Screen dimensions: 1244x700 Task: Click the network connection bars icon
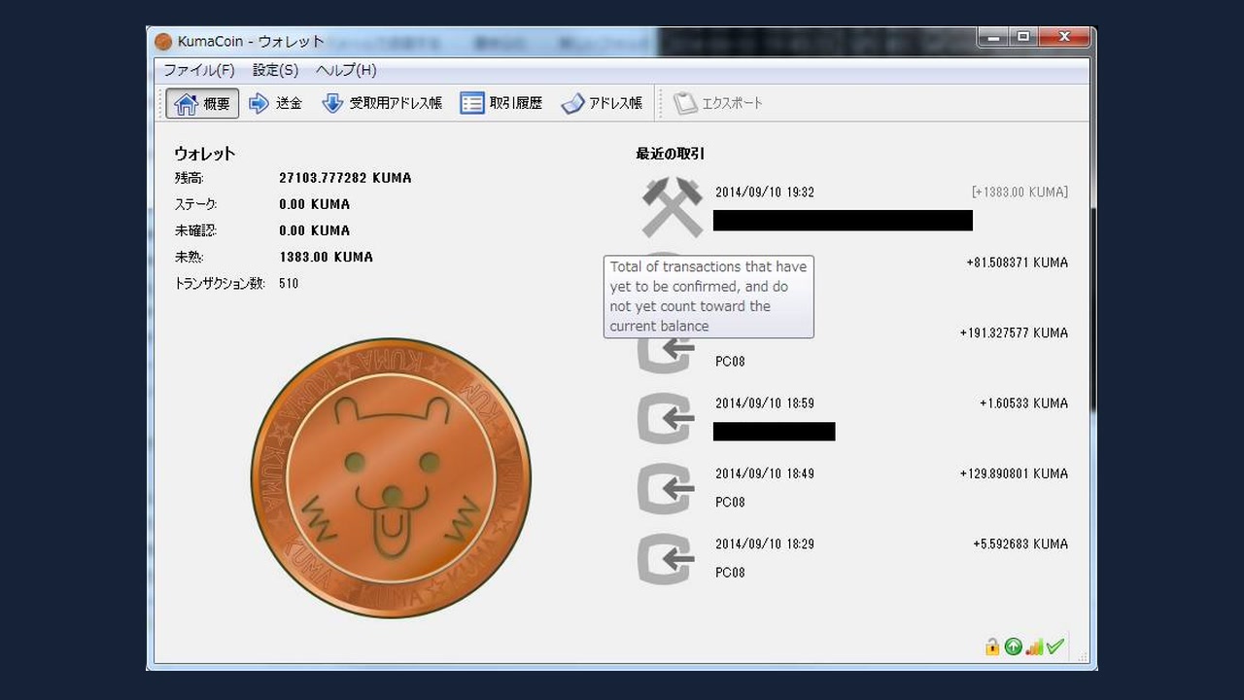click(1034, 647)
